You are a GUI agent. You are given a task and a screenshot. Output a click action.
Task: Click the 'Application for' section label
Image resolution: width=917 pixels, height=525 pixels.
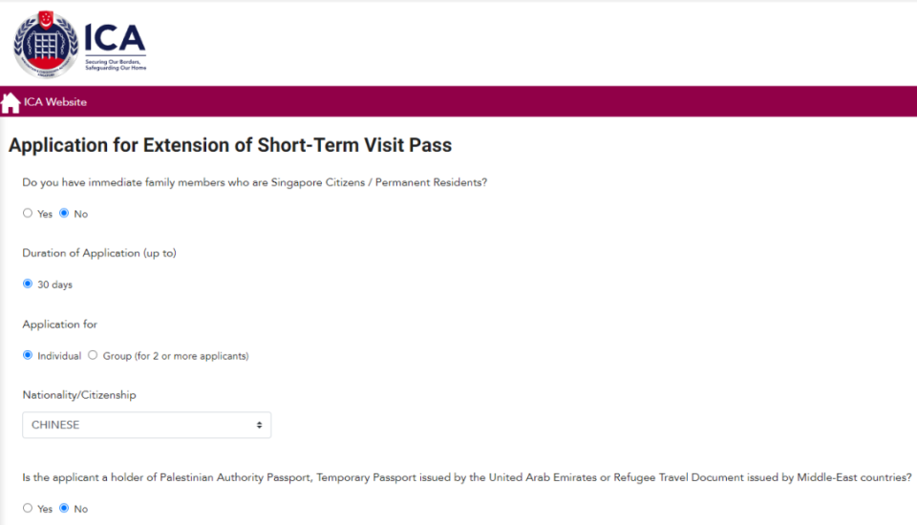coord(60,325)
